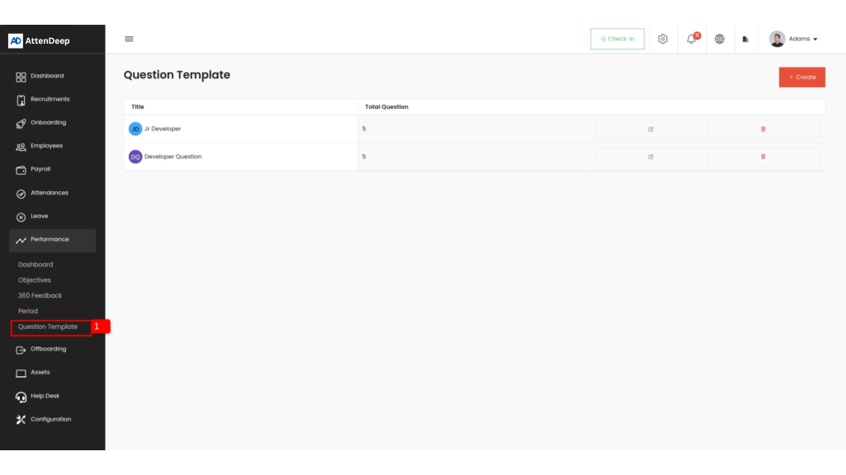This screenshot has height=475, width=846.
Task: Click the hamburger menu icon
Action: [x=129, y=39]
